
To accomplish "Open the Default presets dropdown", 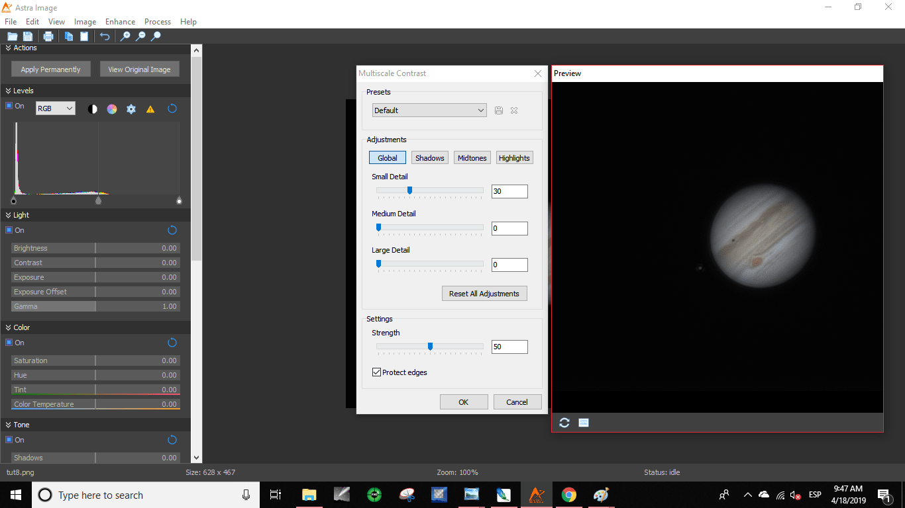I will [429, 110].
